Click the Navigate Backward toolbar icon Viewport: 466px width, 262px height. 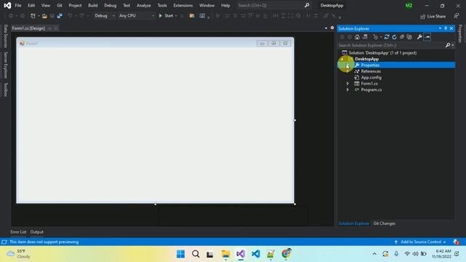coord(11,16)
